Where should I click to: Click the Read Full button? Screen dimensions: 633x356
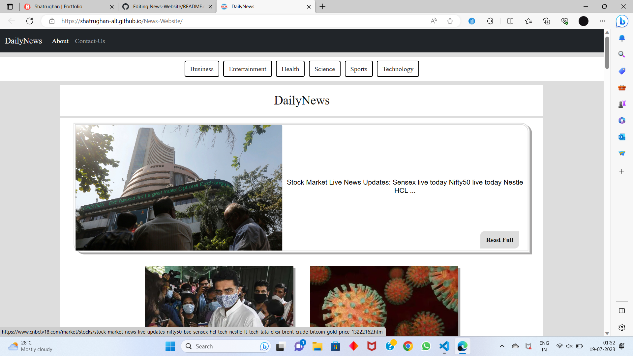point(499,240)
